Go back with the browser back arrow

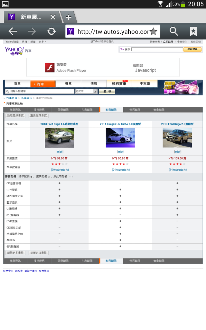tap(13, 31)
